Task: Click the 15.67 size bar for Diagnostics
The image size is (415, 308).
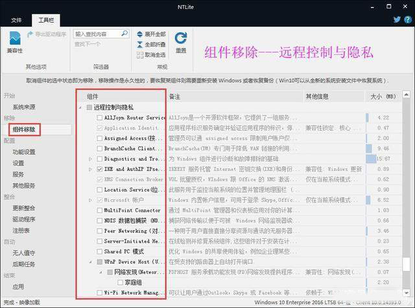Action: (x=371, y=159)
